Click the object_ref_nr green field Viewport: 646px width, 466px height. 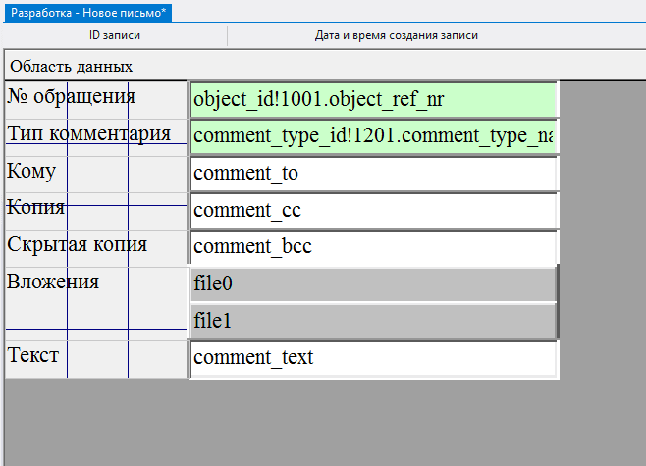373,100
